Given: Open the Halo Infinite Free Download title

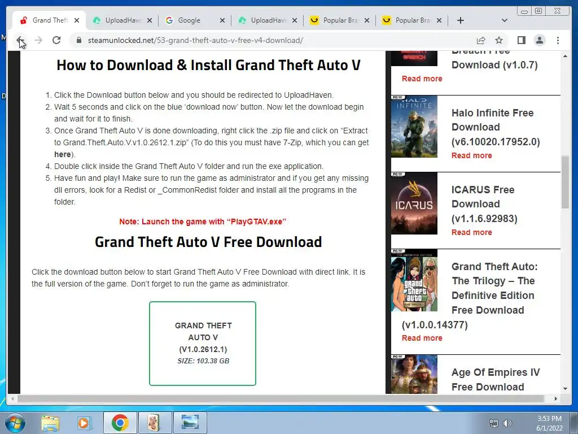Looking at the screenshot, I should (x=496, y=127).
